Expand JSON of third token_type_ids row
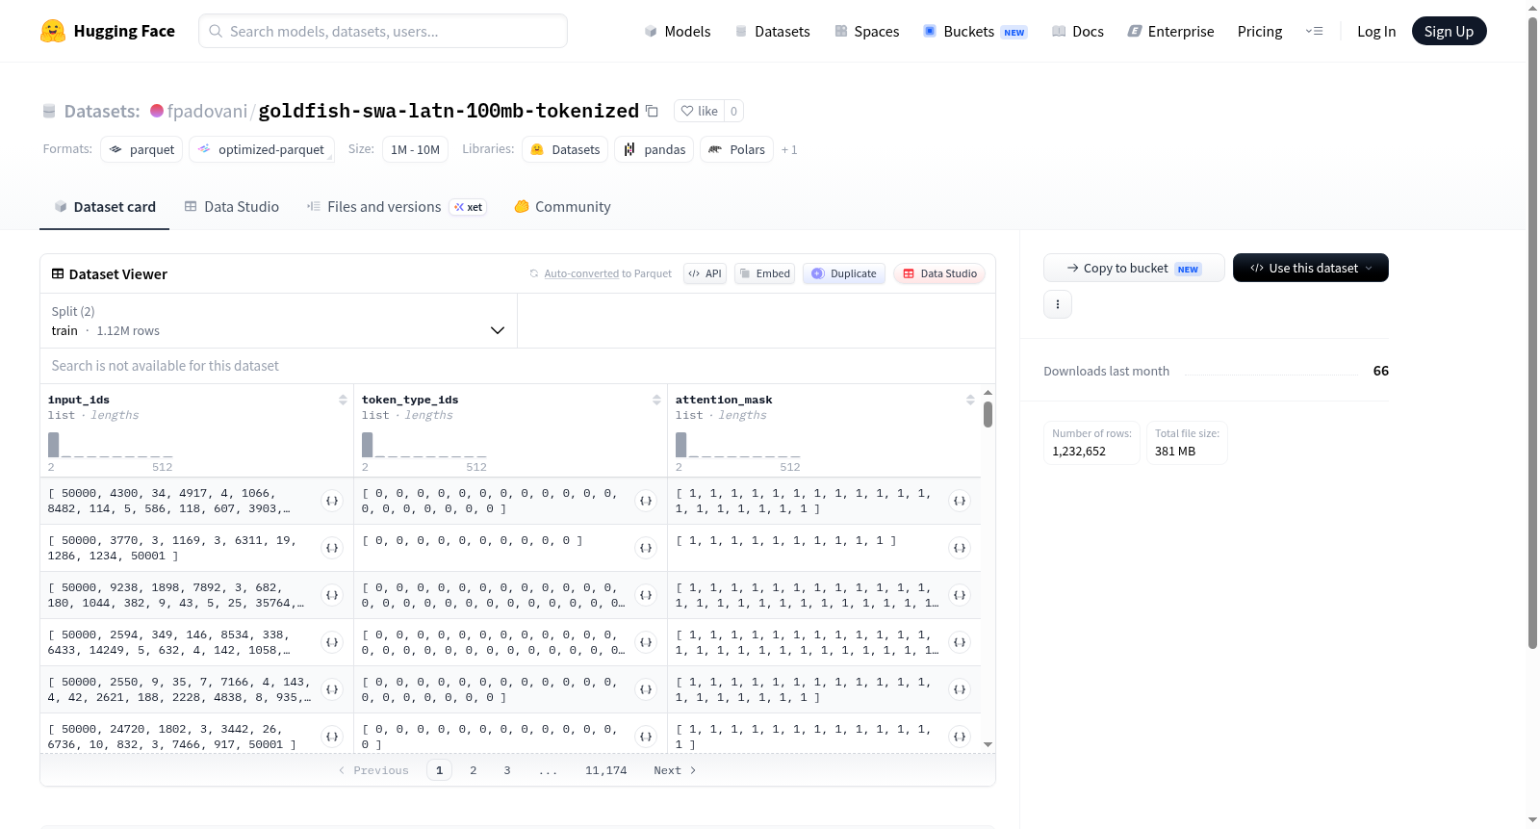The width and height of the screenshot is (1540, 829). pyautogui.click(x=646, y=595)
